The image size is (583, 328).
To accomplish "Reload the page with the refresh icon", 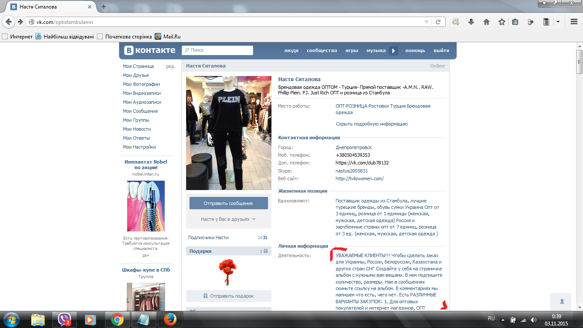I will (x=438, y=22).
